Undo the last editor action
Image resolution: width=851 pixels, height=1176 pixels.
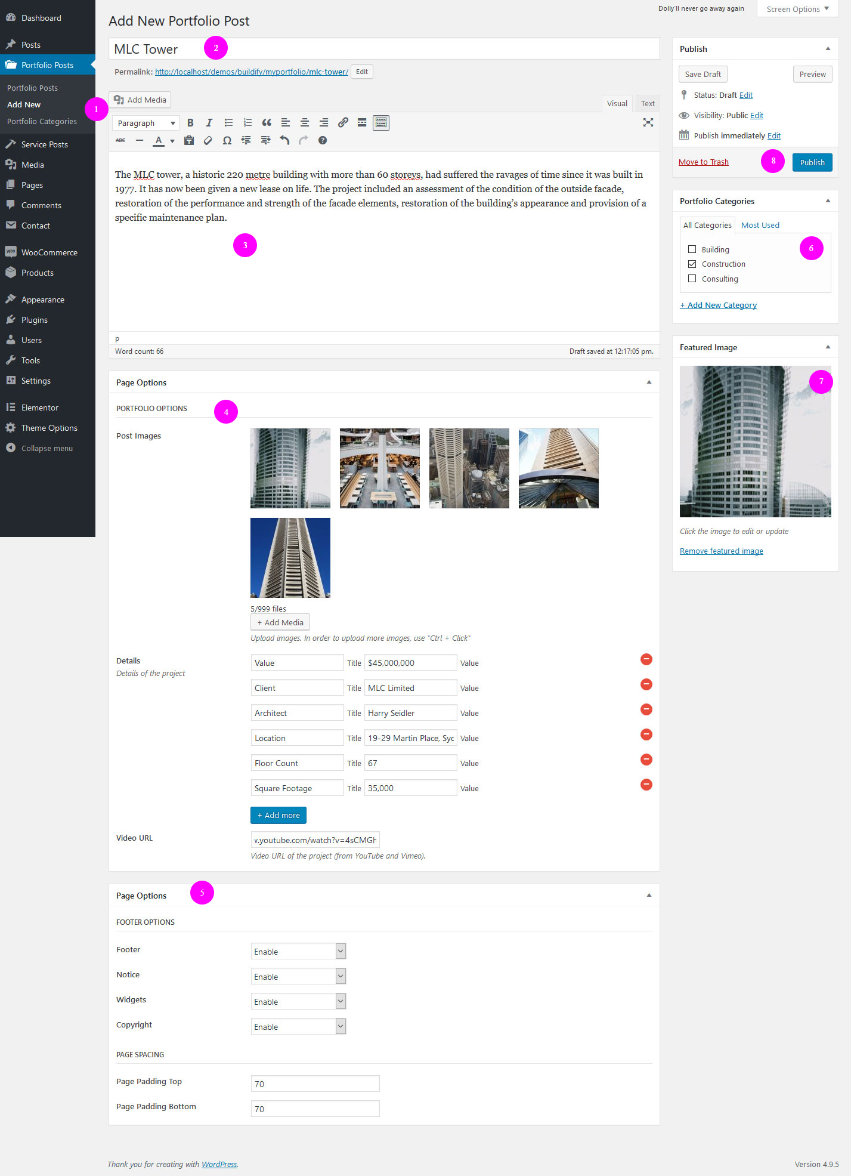284,141
